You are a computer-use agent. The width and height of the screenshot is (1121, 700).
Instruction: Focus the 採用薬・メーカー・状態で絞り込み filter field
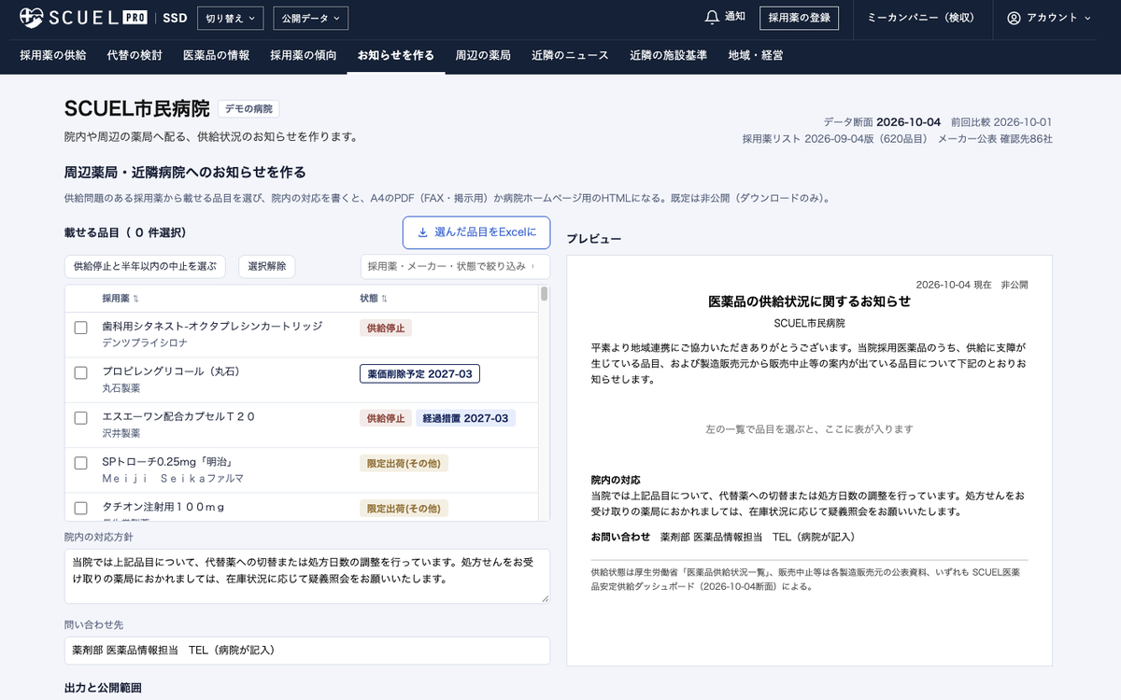point(455,266)
